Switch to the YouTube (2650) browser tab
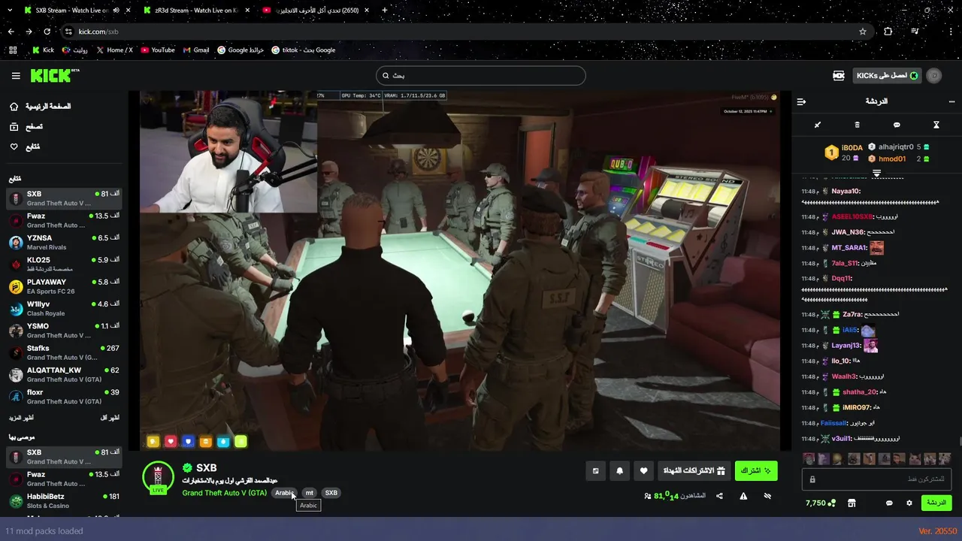Image resolution: width=962 pixels, height=541 pixels. tap(316, 10)
